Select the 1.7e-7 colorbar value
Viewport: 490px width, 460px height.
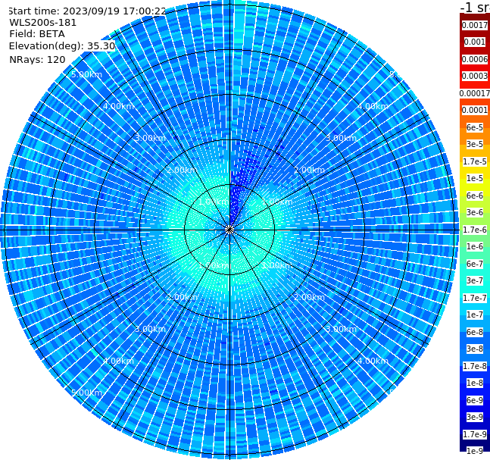tap(475, 298)
